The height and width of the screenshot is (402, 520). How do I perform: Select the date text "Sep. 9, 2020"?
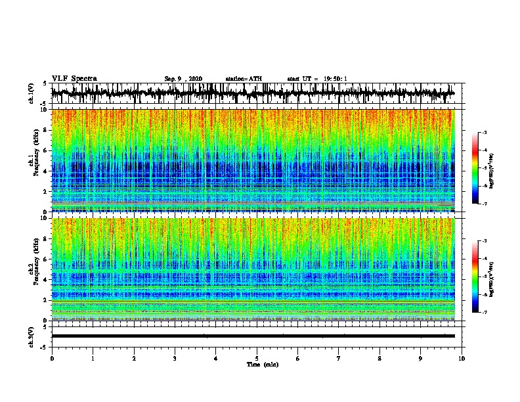point(183,79)
